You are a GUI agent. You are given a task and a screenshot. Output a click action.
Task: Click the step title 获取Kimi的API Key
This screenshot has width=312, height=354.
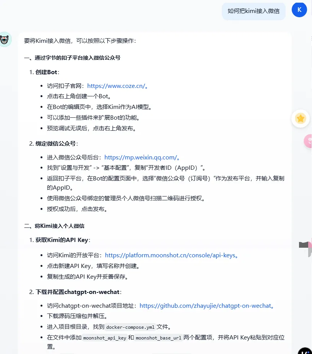click(62, 240)
